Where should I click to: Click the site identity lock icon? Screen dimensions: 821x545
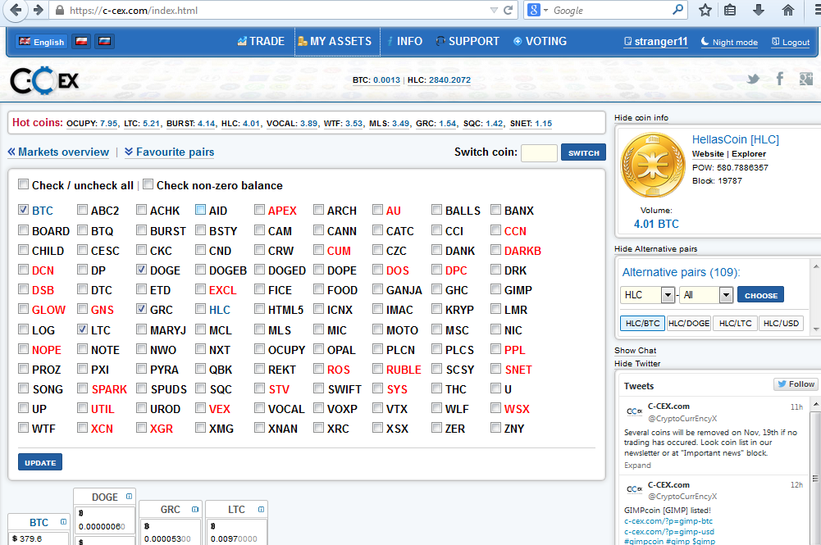click(60, 10)
